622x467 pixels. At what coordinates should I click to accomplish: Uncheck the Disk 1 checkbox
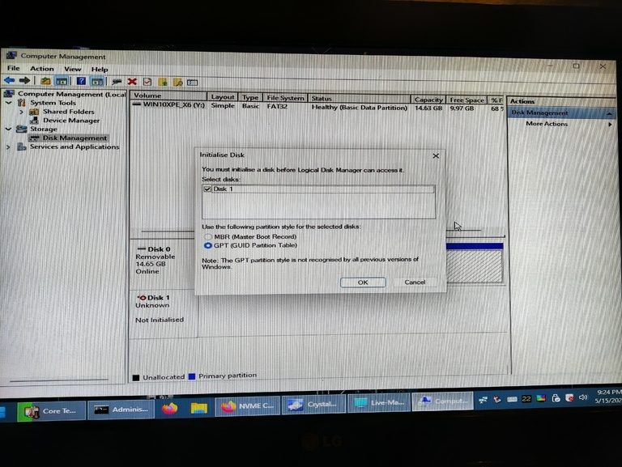[208, 189]
